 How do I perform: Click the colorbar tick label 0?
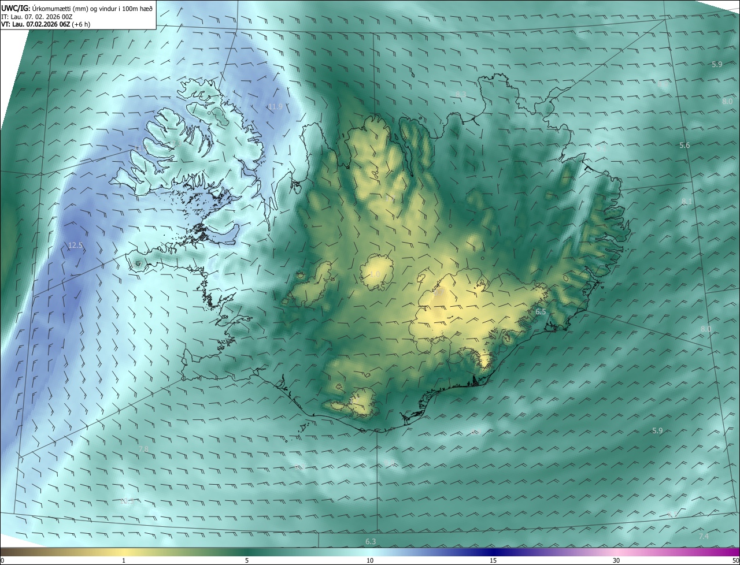coord(2,560)
